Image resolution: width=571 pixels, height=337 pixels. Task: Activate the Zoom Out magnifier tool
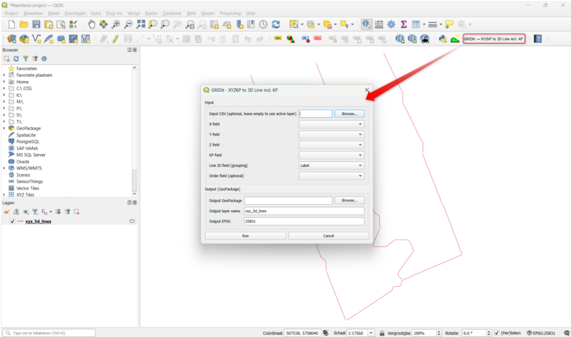click(x=128, y=24)
